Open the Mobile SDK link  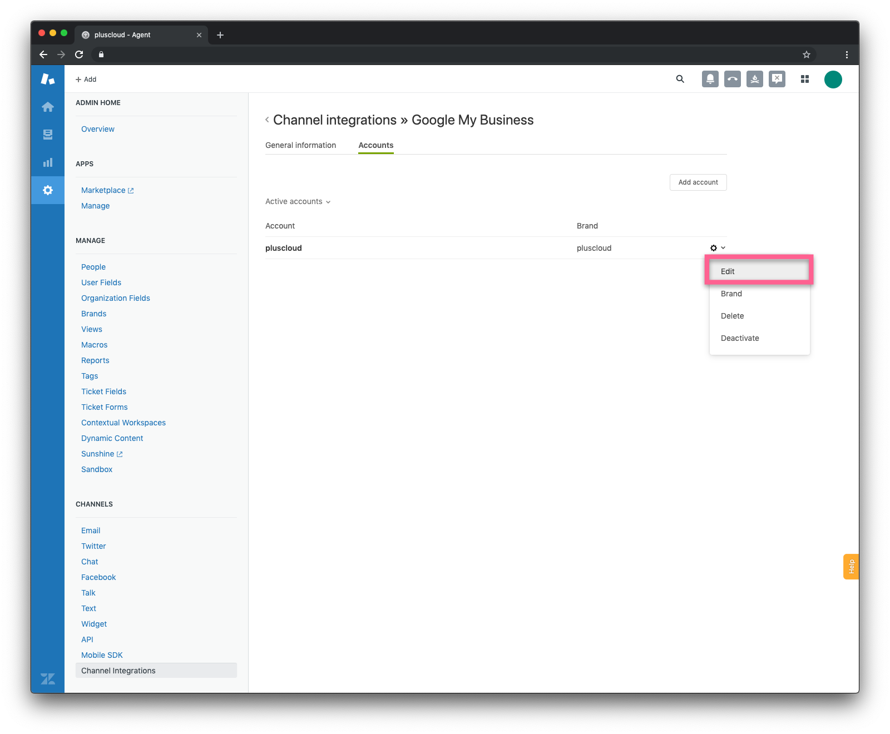tap(102, 655)
